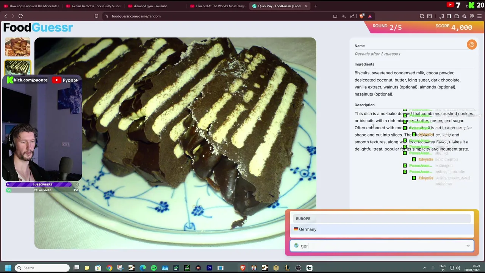Image resolution: width=485 pixels, height=273 pixels.
Task: Close the FoodGuessr Quick Play tab
Action: click(x=306, y=6)
